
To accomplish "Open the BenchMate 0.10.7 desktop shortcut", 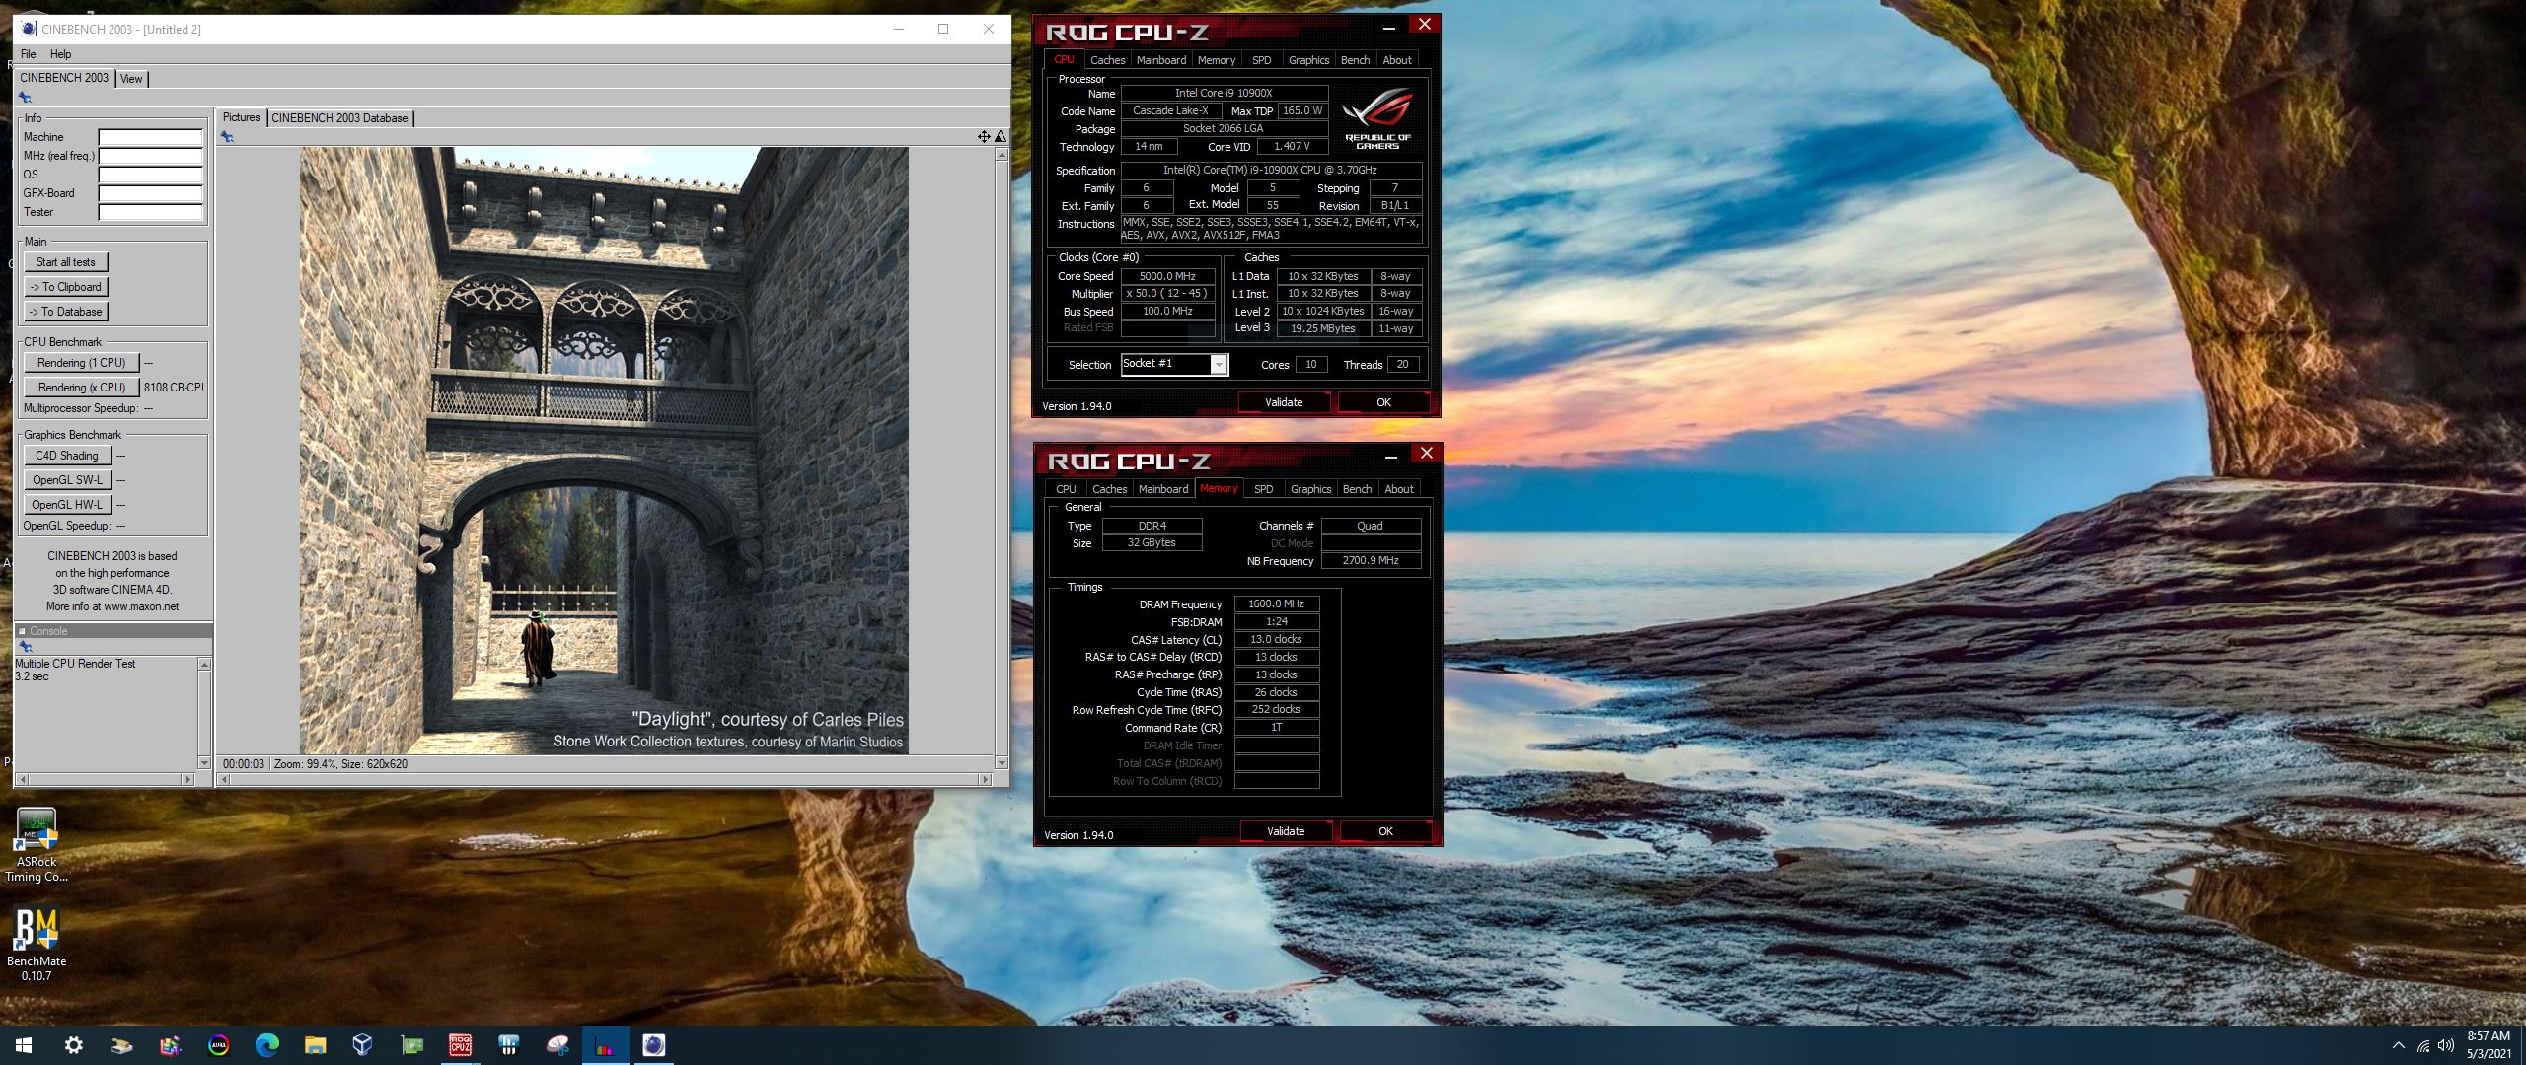I will [x=37, y=944].
